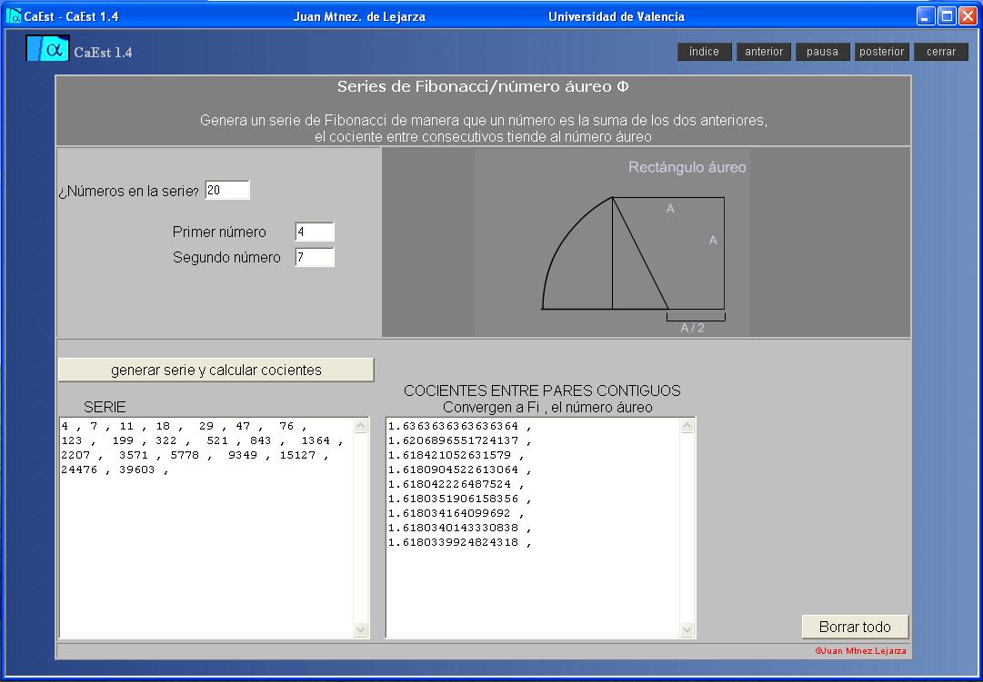Image resolution: width=983 pixels, height=682 pixels.
Task: Click the cerrar button
Action: click(x=941, y=52)
